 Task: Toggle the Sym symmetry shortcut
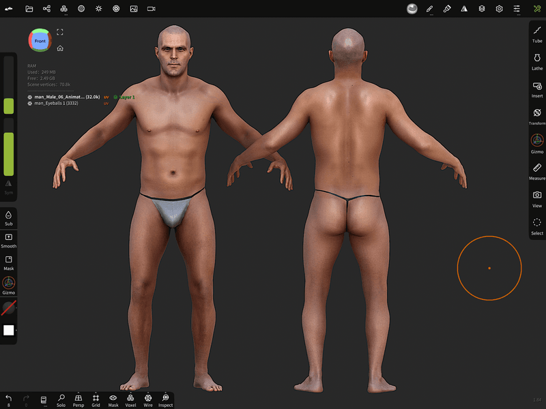9,187
